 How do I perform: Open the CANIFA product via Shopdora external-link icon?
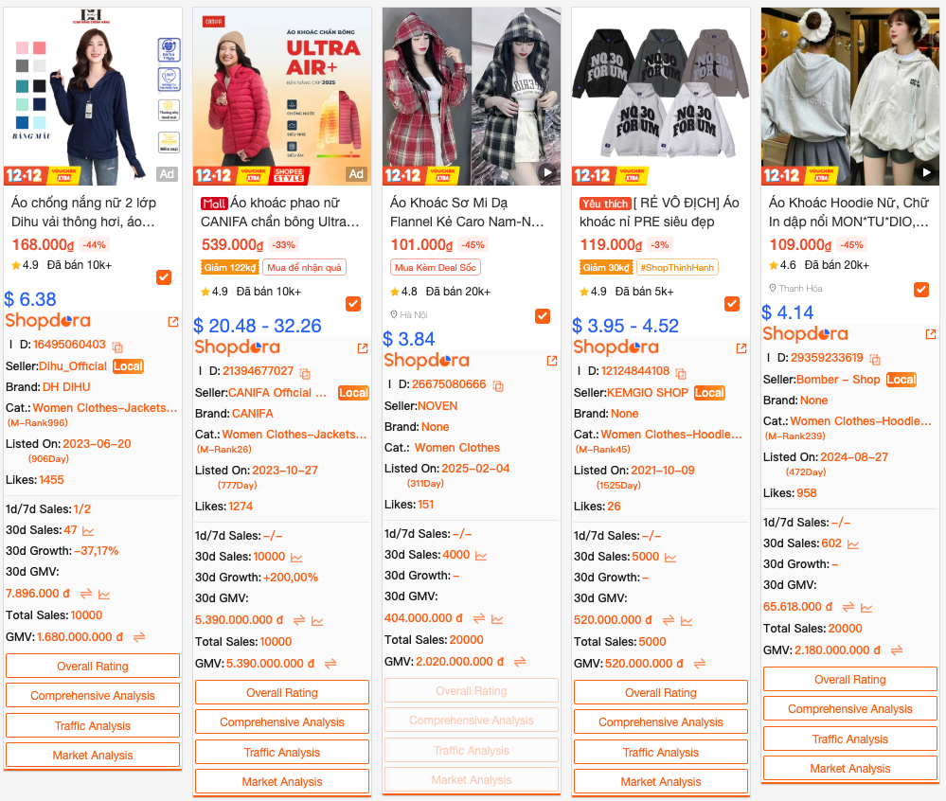tap(363, 348)
